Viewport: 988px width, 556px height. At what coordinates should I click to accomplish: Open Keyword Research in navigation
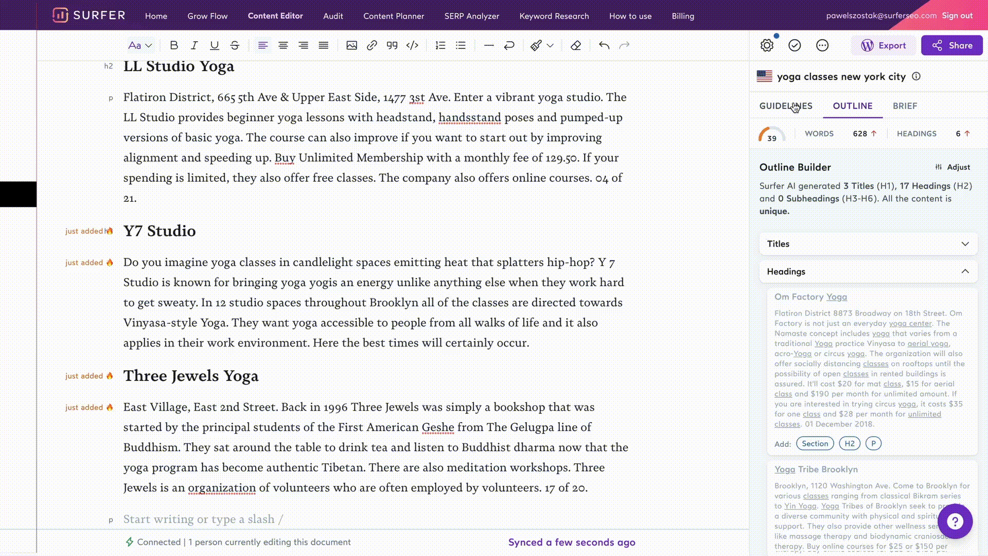[554, 16]
